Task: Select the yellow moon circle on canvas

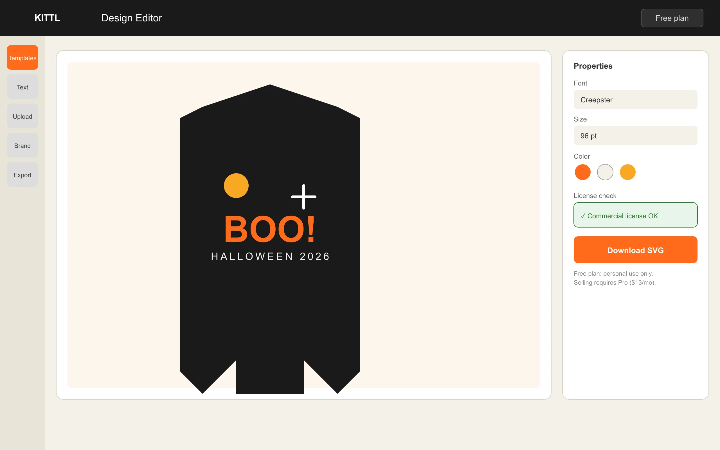Action: (x=236, y=186)
